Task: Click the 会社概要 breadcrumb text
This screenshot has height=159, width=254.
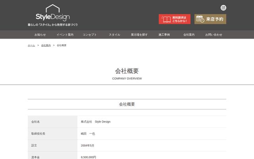Action: point(62,45)
